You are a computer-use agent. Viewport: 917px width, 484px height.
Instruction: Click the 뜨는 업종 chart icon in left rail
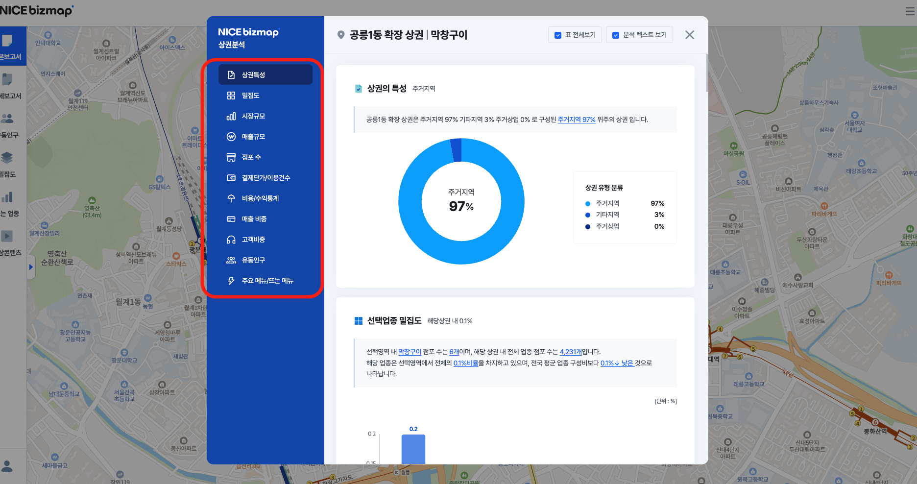click(7, 197)
